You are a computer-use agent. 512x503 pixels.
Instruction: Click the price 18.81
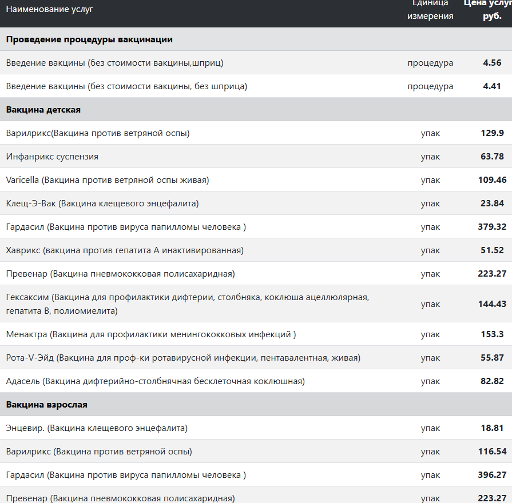(492, 428)
